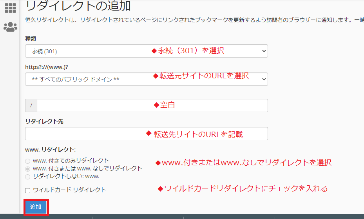Click the path input field after the slash
This screenshot has height=219, width=364.
point(152,105)
